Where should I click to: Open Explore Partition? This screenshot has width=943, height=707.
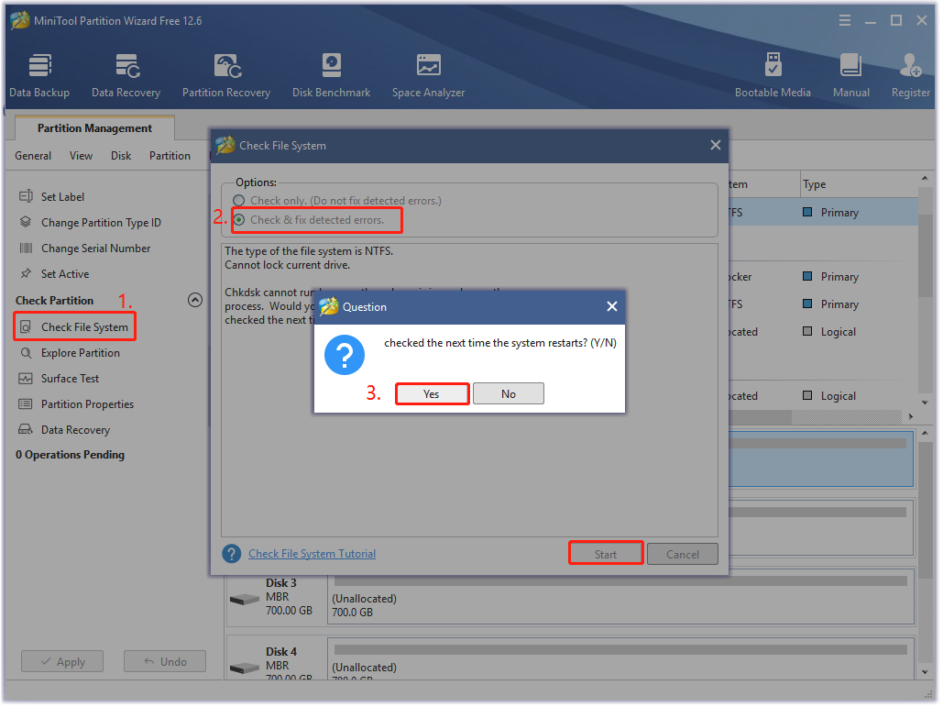(x=80, y=353)
